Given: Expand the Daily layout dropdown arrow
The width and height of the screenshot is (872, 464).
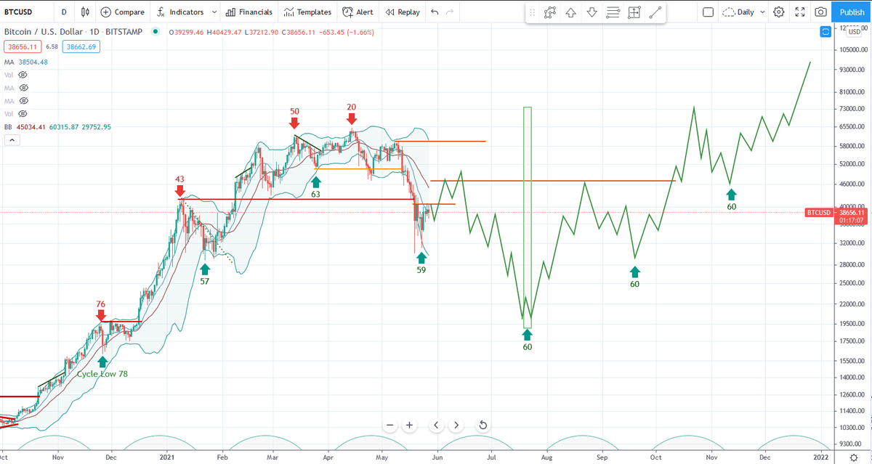Looking at the screenshot, I should point(763,12).
